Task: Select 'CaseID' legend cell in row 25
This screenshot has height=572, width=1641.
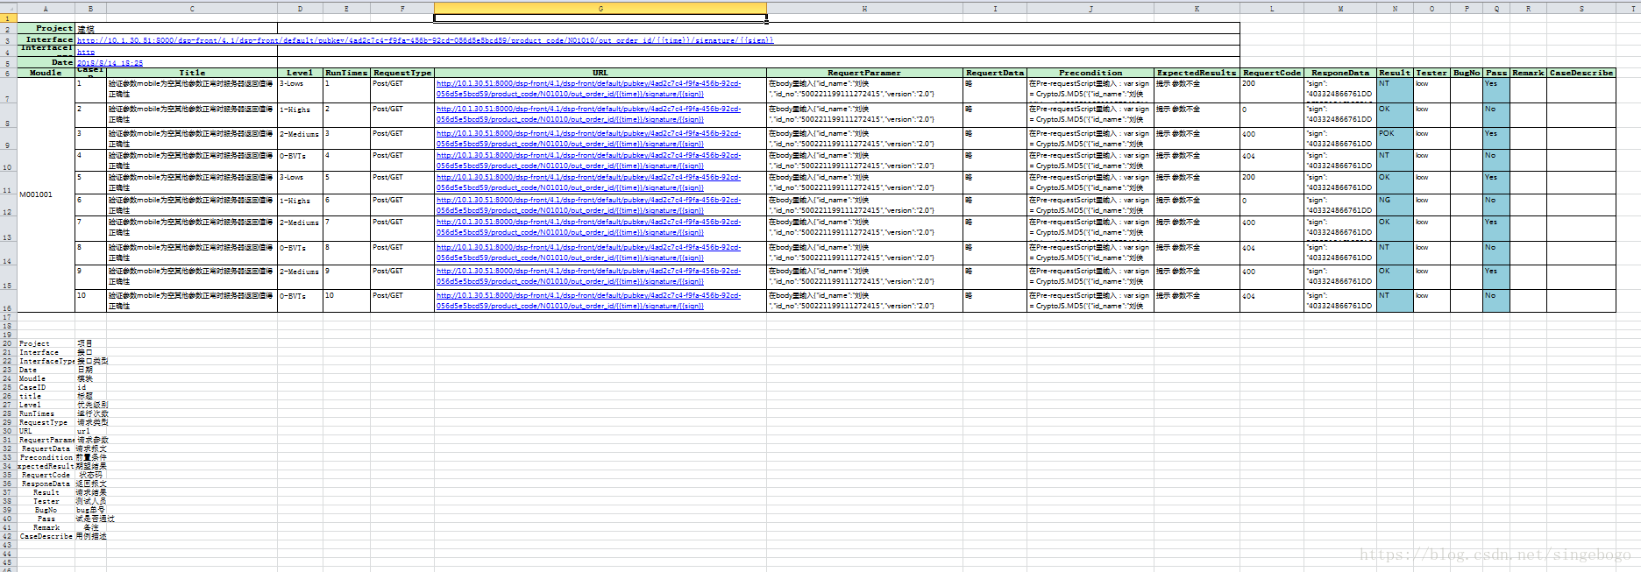Action: click(46, 387)
